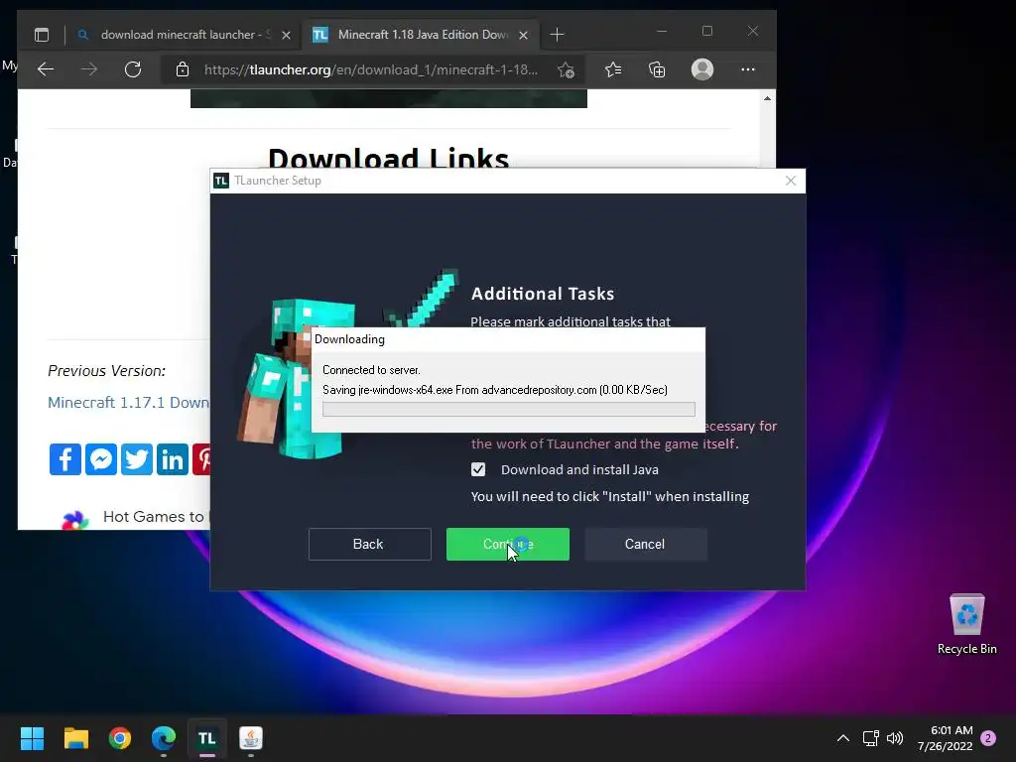Switch to Edge from the taskbar

[x=164, y=738]
